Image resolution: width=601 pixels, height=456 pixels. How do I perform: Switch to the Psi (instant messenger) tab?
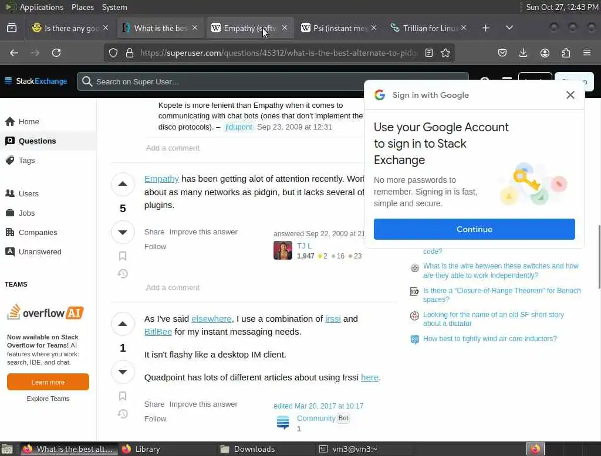click(x=340, y=28)
